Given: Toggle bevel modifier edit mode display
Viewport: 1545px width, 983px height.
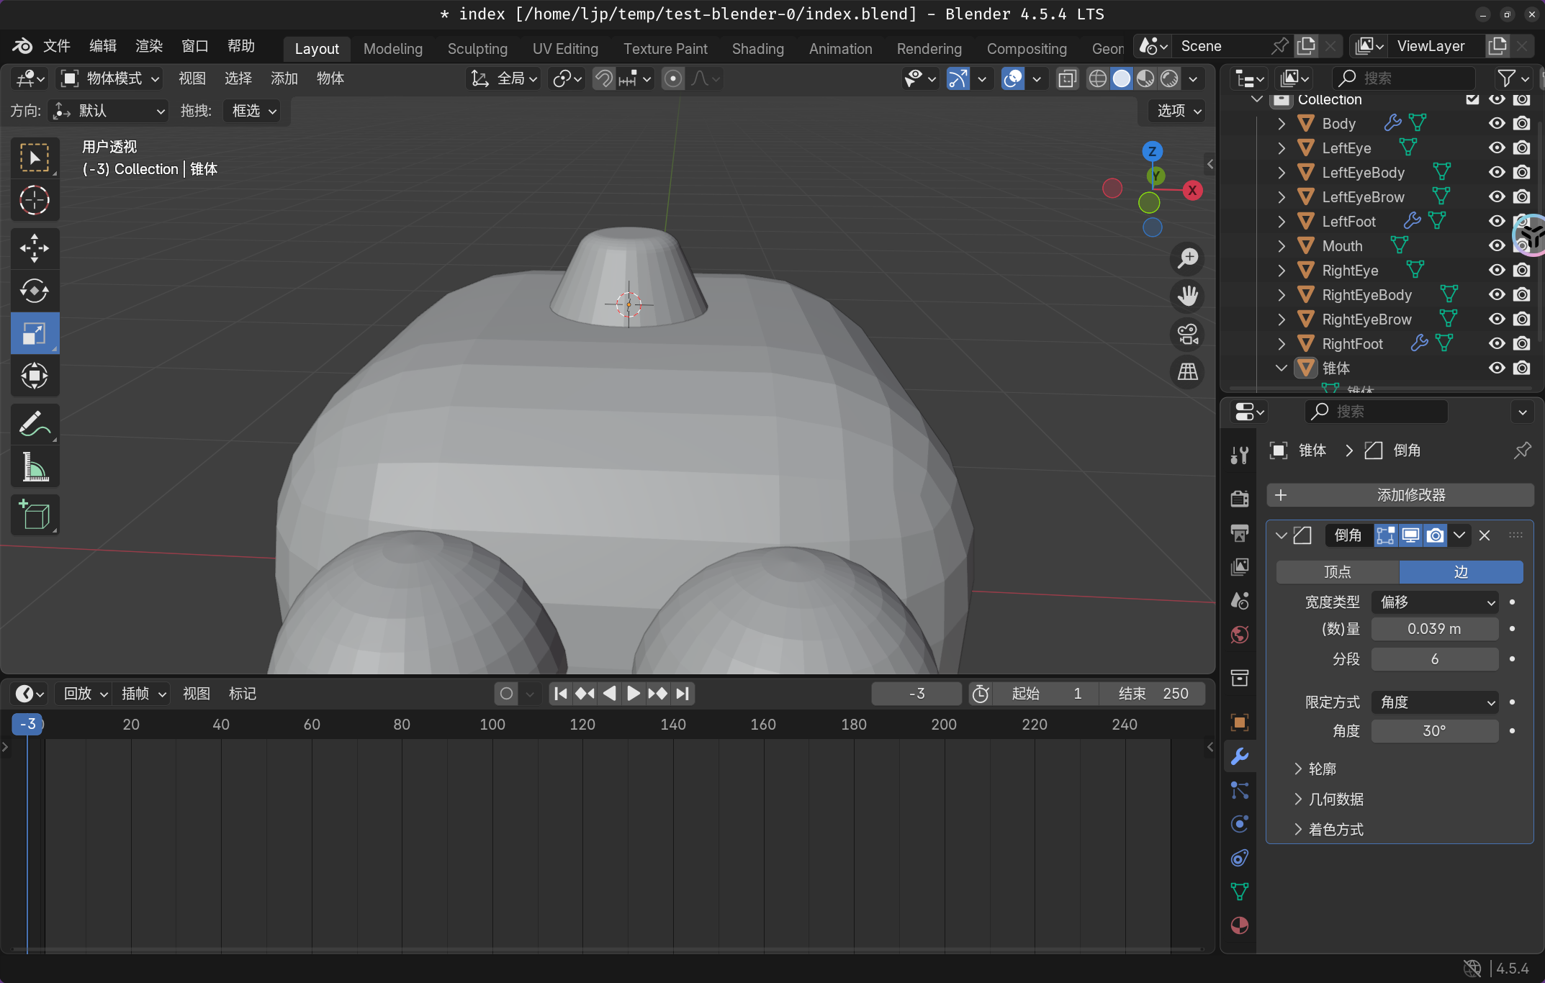Looking at the screenshot, I should point(1385,535).
